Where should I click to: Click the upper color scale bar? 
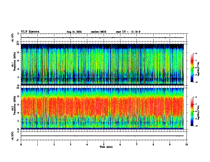click(x=192, y=68)
